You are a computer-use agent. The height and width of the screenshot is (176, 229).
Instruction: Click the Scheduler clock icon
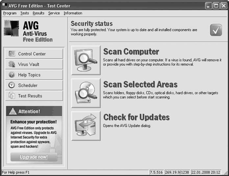pyautogui.click(x=12, y=85)
